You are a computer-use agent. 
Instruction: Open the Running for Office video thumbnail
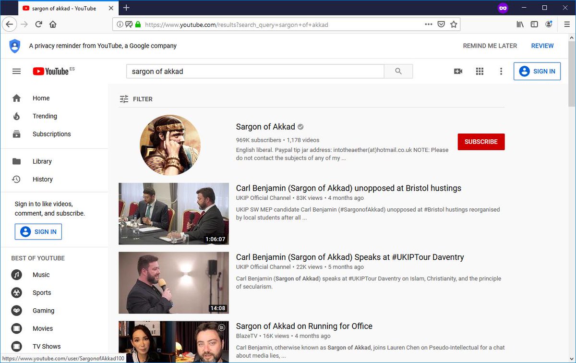point(174,342)
